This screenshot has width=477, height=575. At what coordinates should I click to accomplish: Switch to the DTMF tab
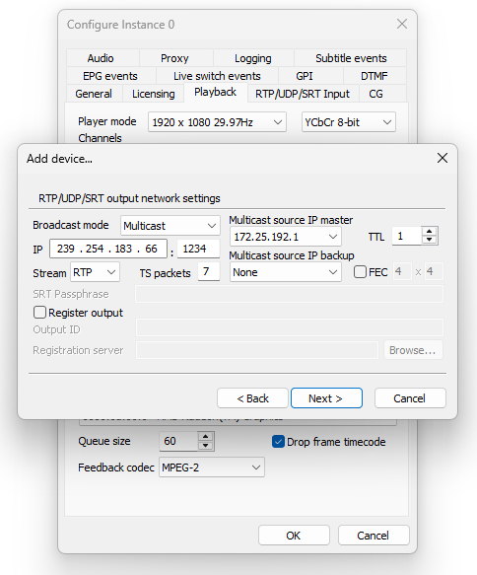(x=375, y=76)
